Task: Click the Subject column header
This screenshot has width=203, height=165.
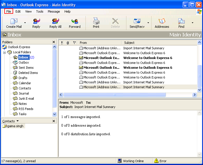Action: 159,43
